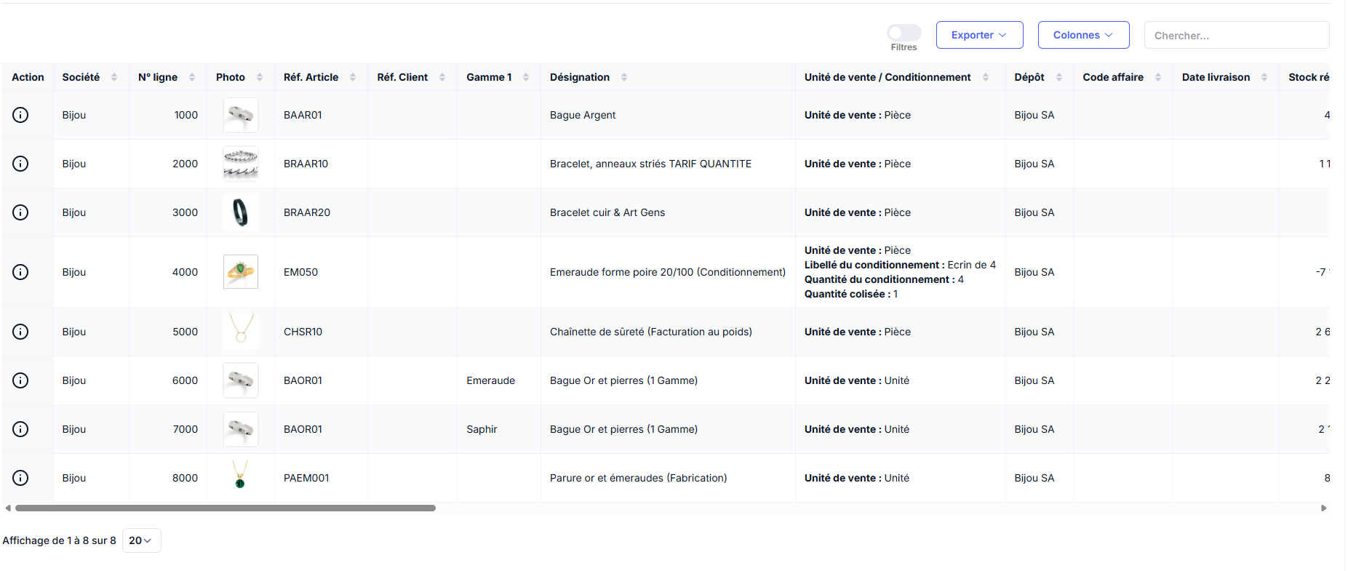
Task: Click the horizontal scrollbar thumb
Action: pyautogui.click(x=226, y=508)
